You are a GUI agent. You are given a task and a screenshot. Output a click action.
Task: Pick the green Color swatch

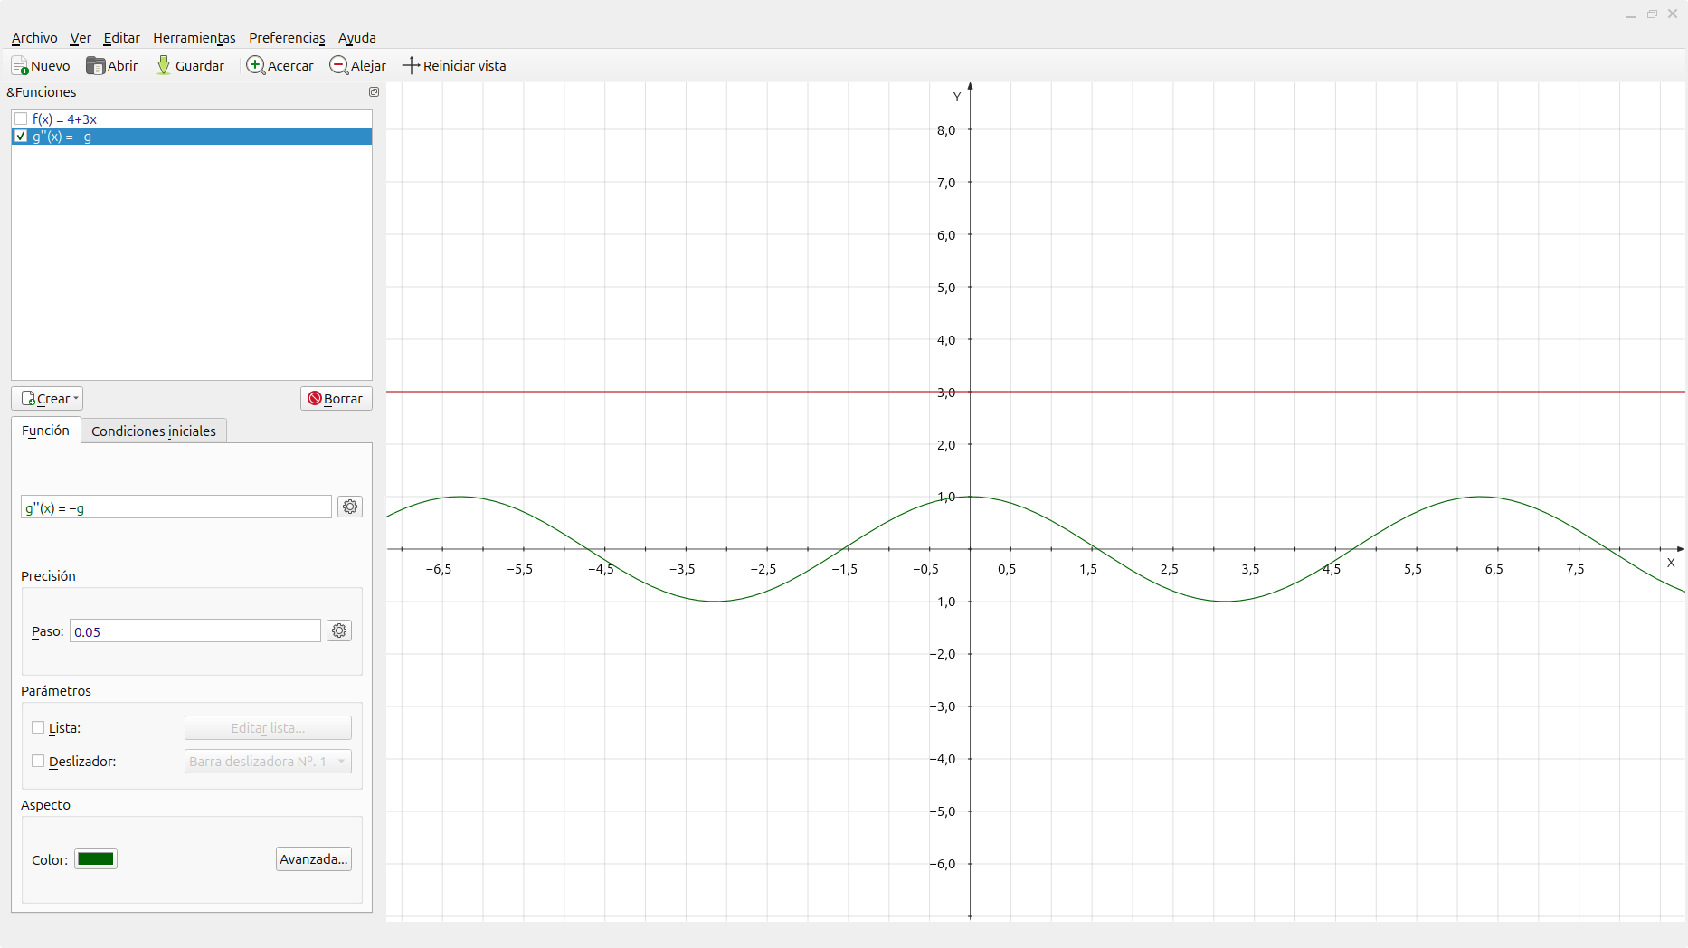coord(96,859)
